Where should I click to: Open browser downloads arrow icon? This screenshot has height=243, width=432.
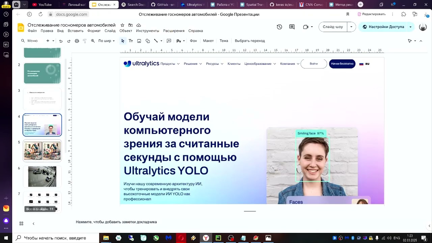click(x=426, y=14)
